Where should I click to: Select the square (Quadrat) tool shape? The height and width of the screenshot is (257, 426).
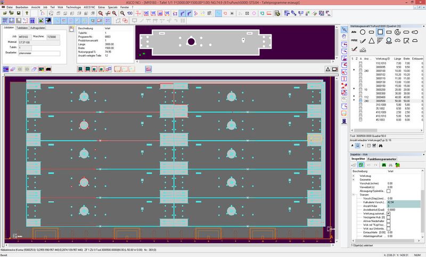pos(380,32)
